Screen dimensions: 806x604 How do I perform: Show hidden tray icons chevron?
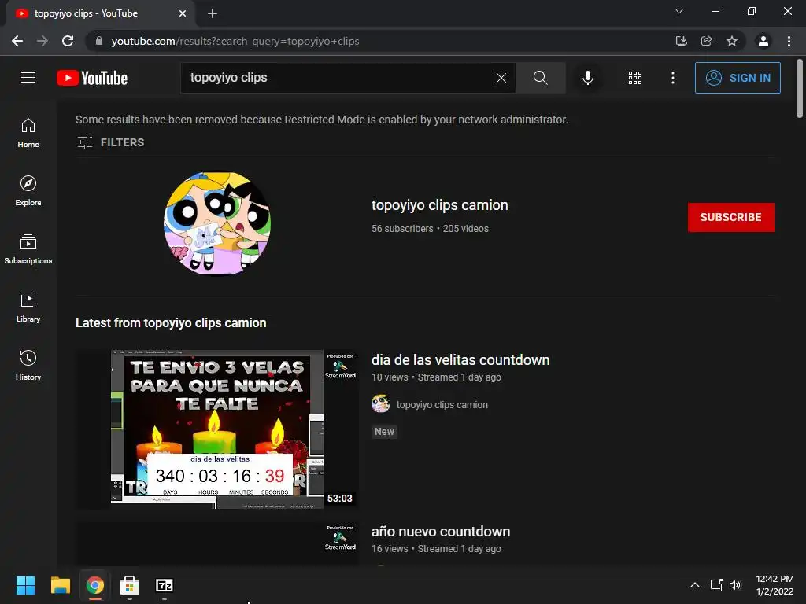pyautogui.click(x=694, y=585)
